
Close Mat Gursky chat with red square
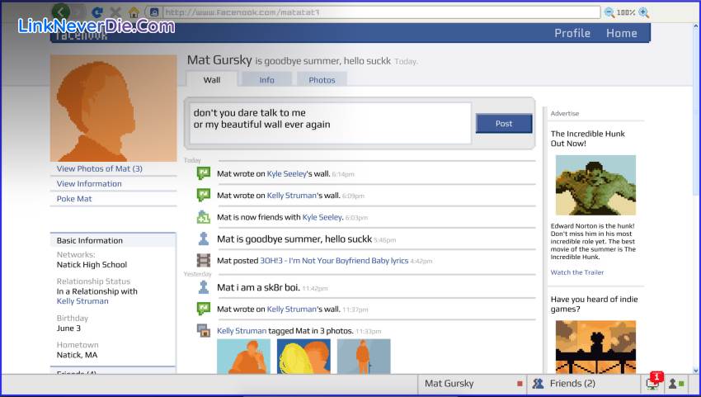pyautogui.click(x=520, y=384)
